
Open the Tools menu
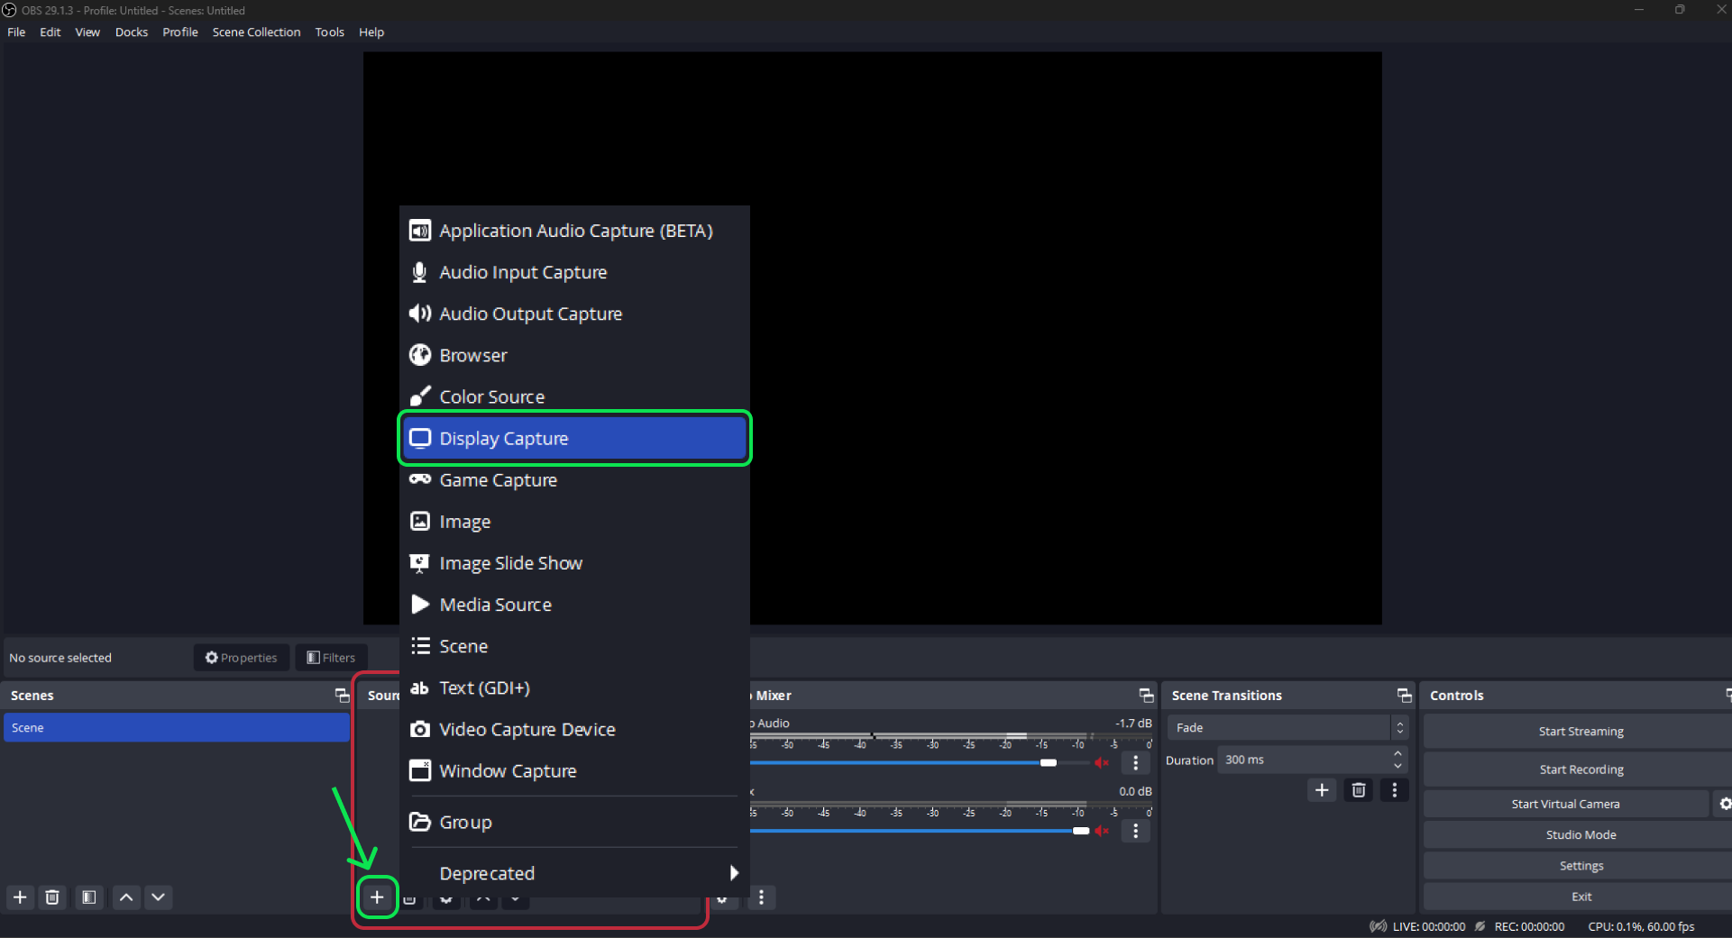[x=329, y=32]
